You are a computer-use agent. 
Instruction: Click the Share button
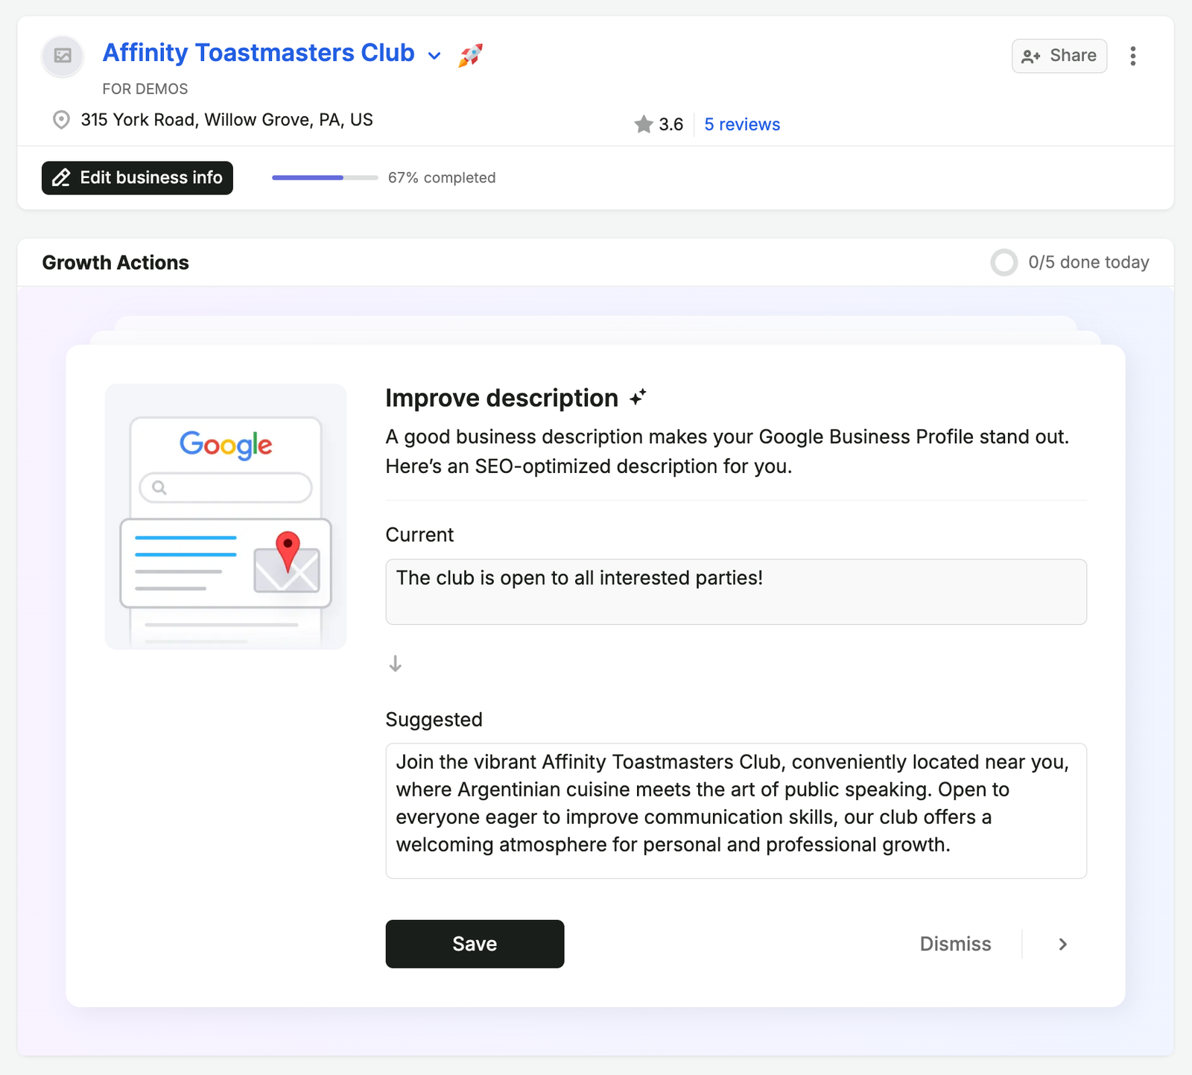1059,56
